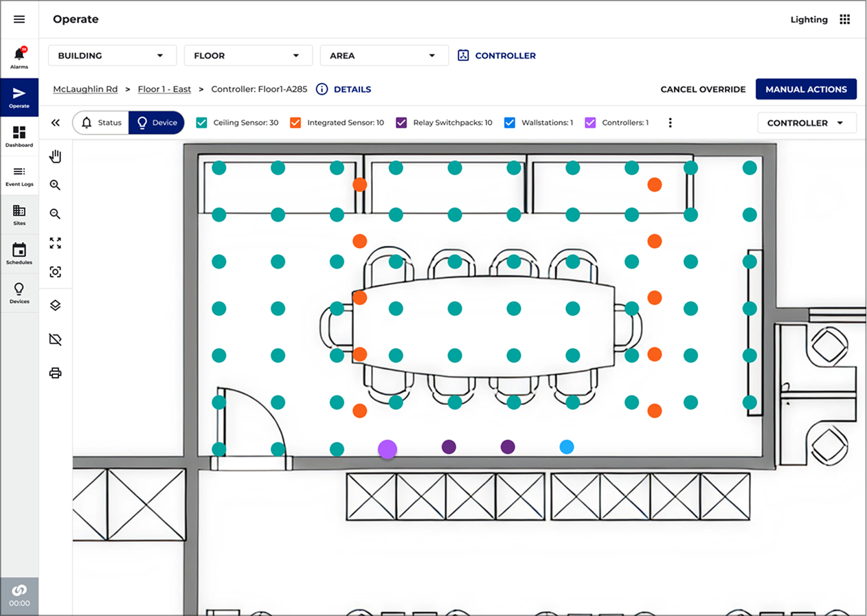Image resolution: width=867 pixels, height=616 pixels.
Task: Uncheck the Controllers: 1 checkbox
Action: pos(590,123)
